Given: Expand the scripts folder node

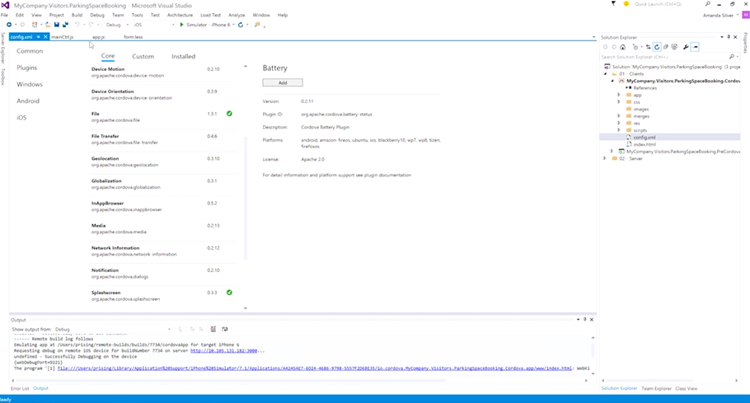Looking at the screenshot, I should pyautogui.click(x=619, y=130).
